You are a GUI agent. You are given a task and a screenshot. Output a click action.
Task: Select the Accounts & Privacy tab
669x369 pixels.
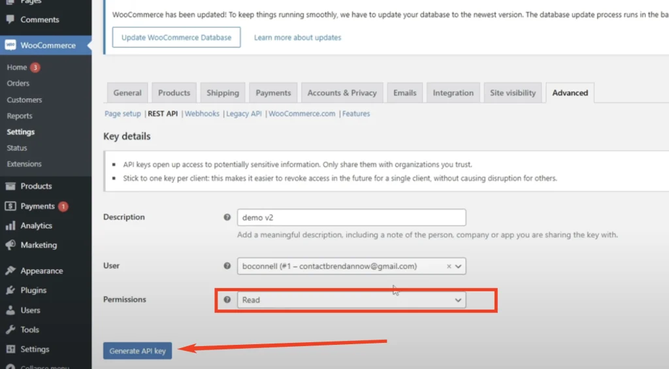342,93
